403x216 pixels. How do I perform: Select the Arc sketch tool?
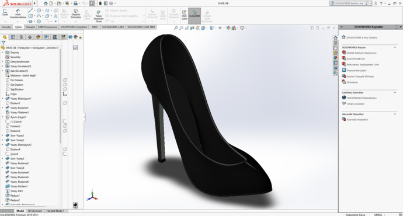[x=39, y=16]
